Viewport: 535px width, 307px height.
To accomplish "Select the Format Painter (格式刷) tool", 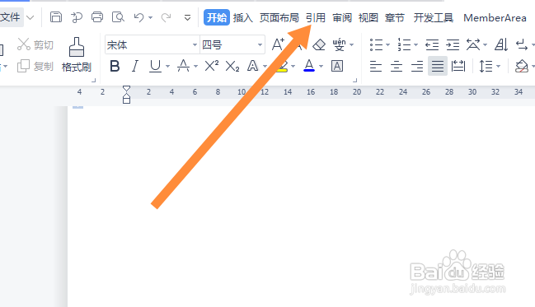I will pos(77,54).
